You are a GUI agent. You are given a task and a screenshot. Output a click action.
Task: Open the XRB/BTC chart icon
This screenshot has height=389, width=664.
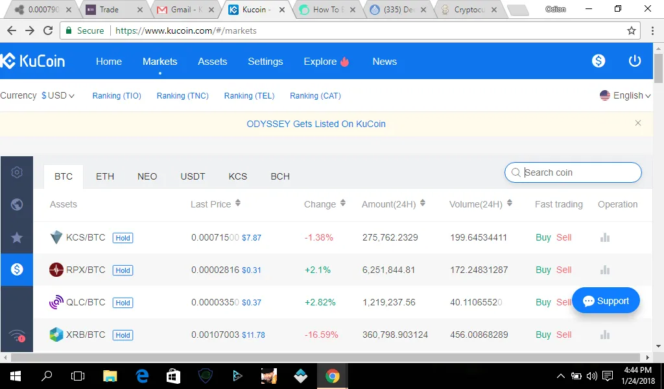click(x=605, y=335)
